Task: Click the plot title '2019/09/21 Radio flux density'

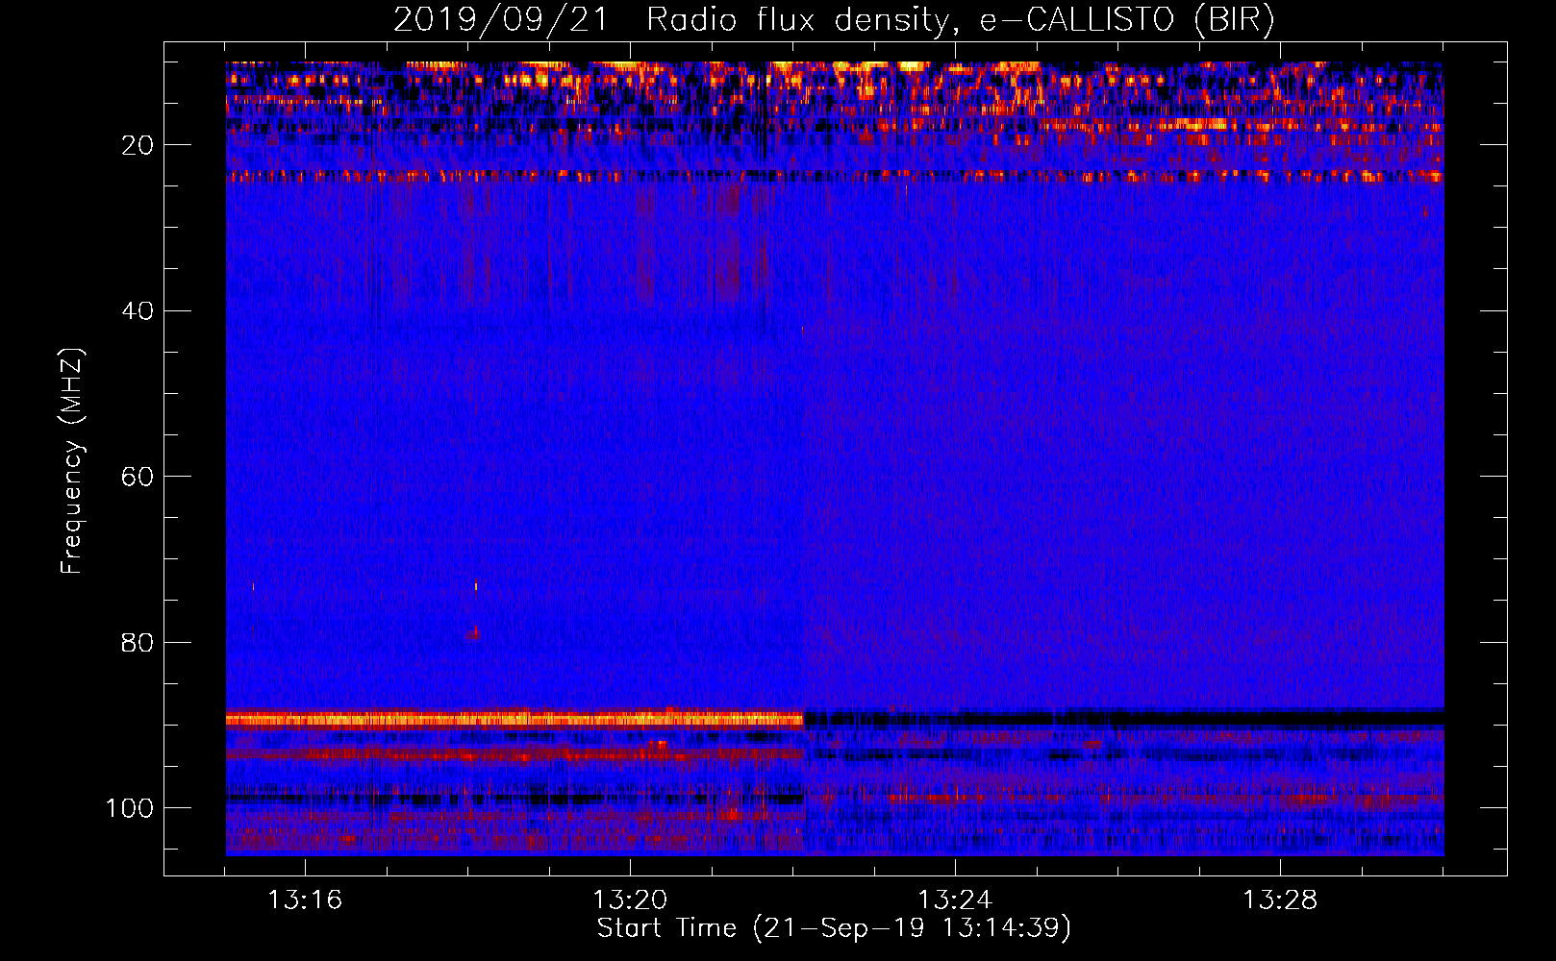Action: tap(834, 19)
